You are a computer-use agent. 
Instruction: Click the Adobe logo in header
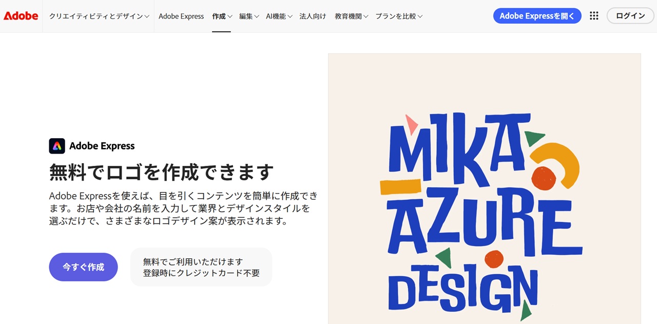(x=21, y=16)
